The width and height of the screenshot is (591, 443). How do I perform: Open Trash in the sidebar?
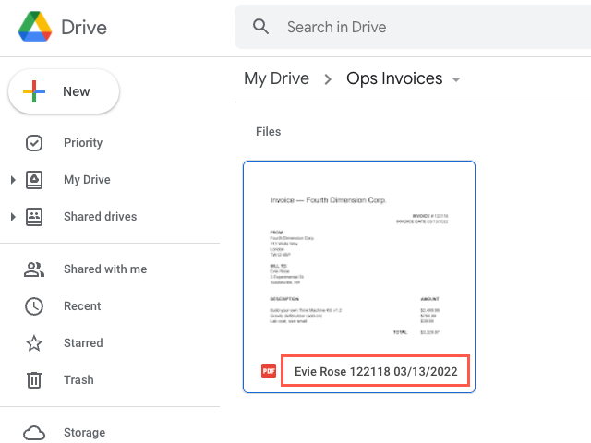click(78, 379)
